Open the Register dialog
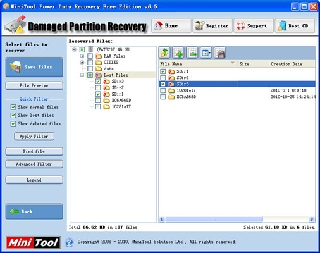This screenshot has width=320, height=253. pos(212,25)
